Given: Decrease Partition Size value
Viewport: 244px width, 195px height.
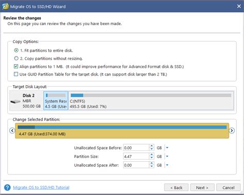Looking at the screenshot, I should (151, 158).
